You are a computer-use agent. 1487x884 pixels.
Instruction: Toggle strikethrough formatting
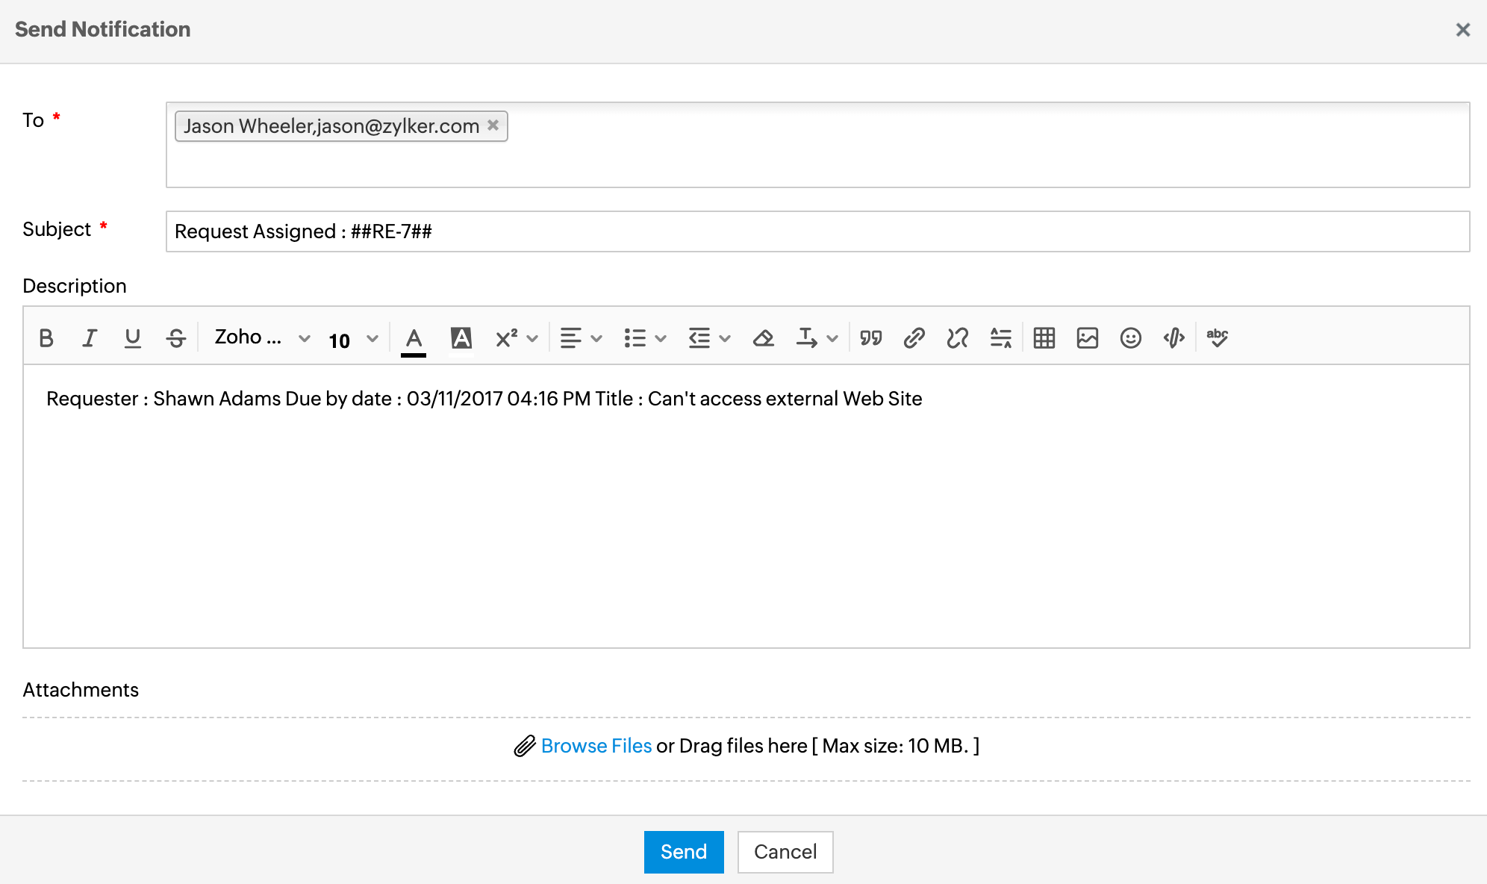tap(176, 338)
